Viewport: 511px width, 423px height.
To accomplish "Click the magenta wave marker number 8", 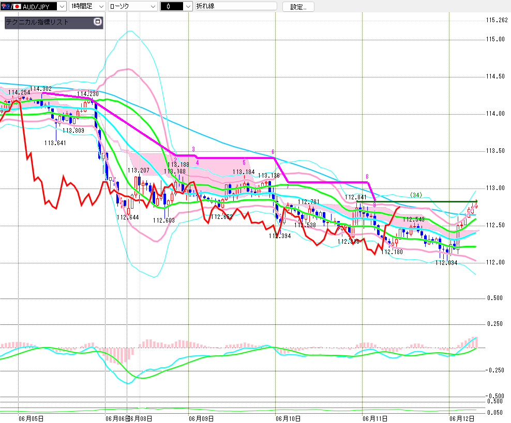I will (367, 176).
